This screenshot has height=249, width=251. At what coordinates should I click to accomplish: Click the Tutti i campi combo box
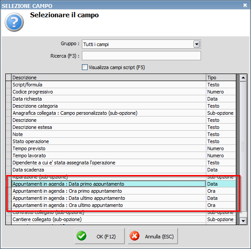[x=141, y=44]
